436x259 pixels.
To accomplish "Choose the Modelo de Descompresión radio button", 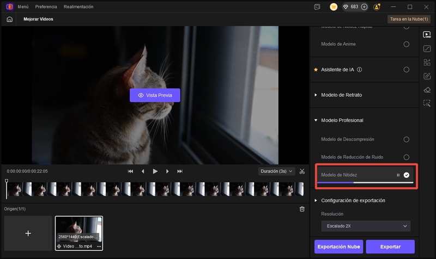I will (407, 140).
